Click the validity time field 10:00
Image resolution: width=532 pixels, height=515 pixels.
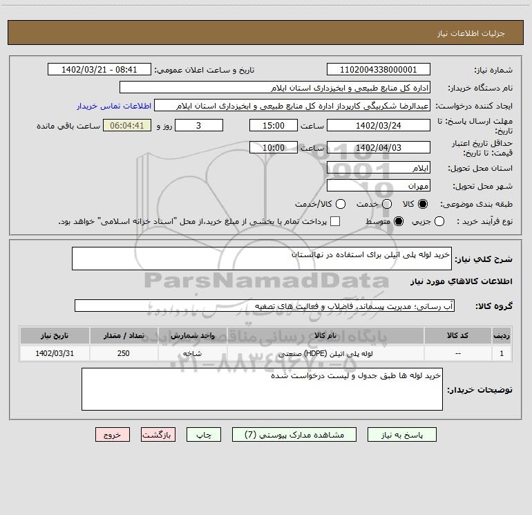(x=274, y=148)
